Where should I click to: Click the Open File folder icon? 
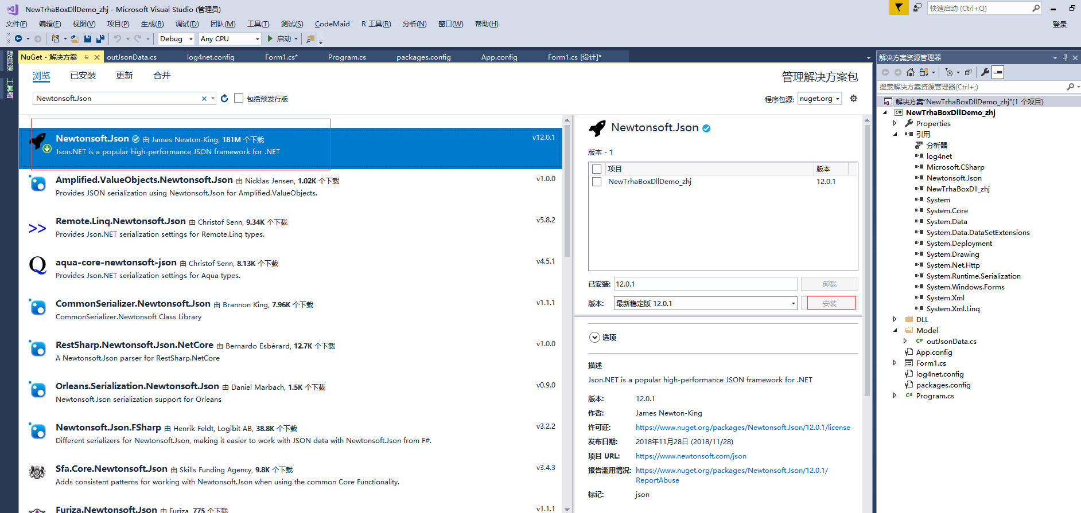(x=75, y=39)
